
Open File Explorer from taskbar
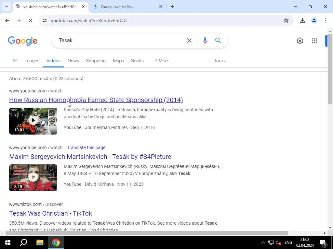(40, 243)
